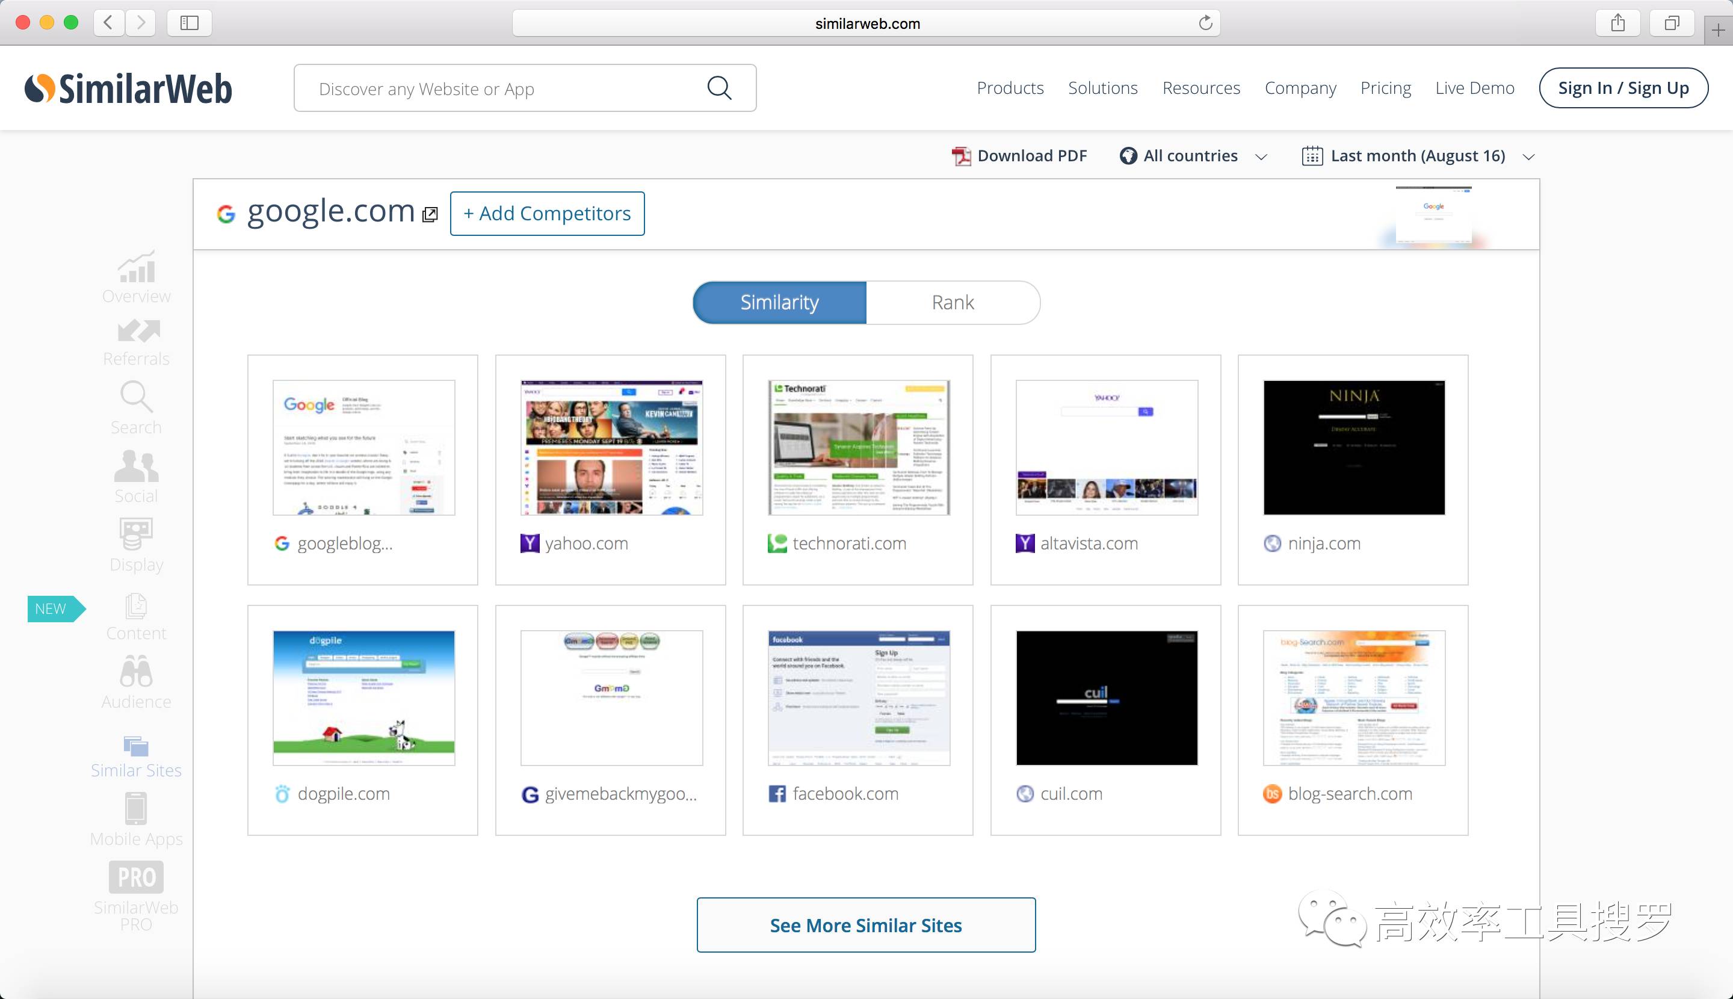This screenshot has width=1733, height=999.
Task: Switch to the Similarity toggle
Action: [779, 303]
